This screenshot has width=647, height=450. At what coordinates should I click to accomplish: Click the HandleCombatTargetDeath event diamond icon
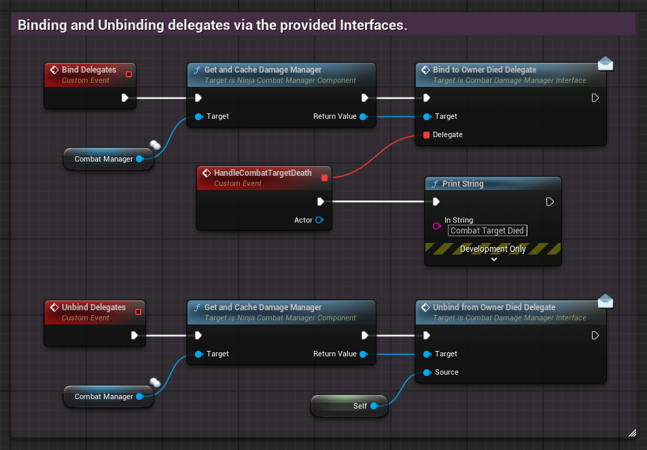[207, 173]
